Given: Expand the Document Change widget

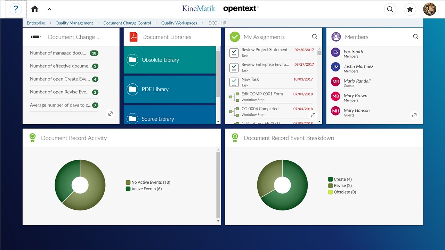Looking at the screenshot, I should (x=110, y=114).
